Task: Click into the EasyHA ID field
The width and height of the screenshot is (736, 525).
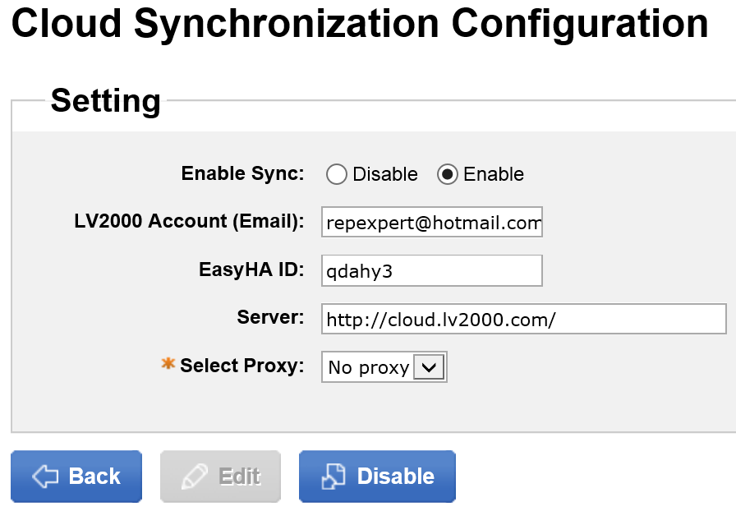Action: (x=432, y=270)
